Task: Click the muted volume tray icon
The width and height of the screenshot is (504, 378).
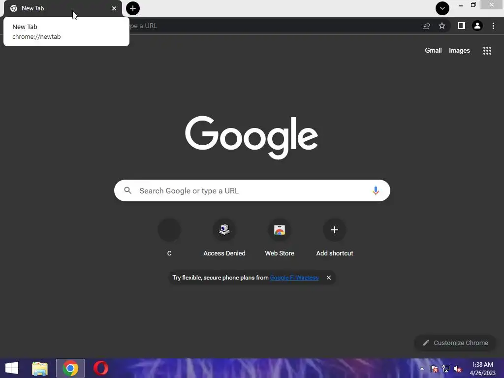Action: (x=458, y=369)
